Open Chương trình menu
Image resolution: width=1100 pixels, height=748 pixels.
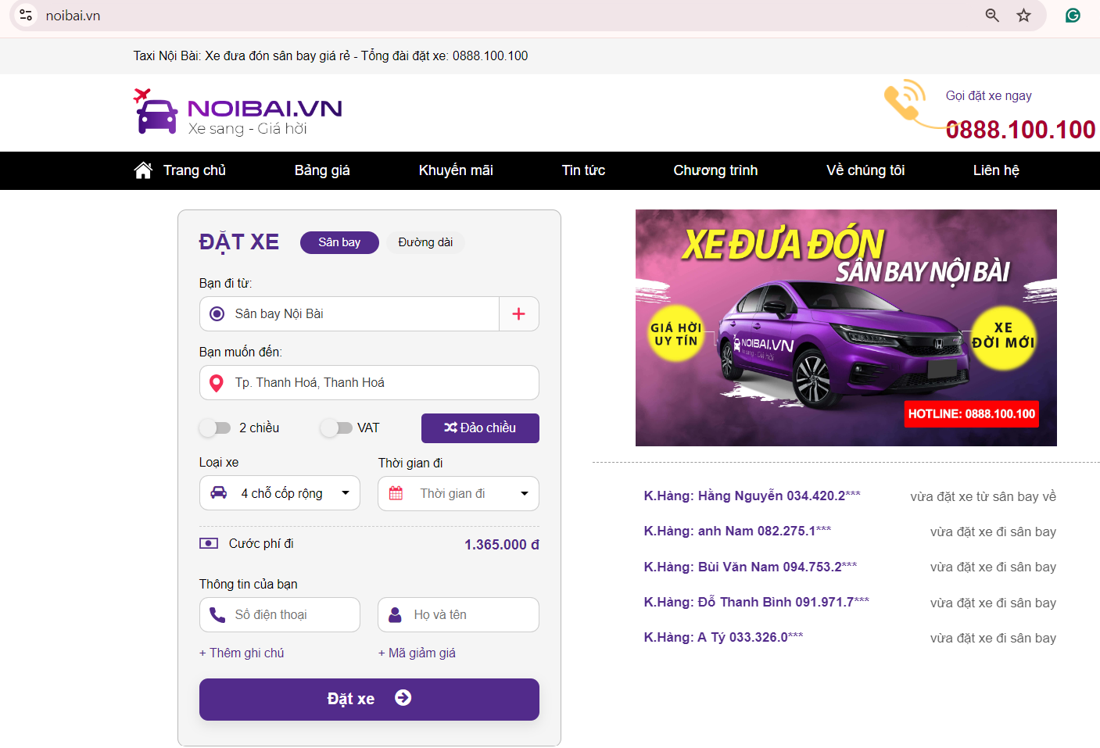715,170
